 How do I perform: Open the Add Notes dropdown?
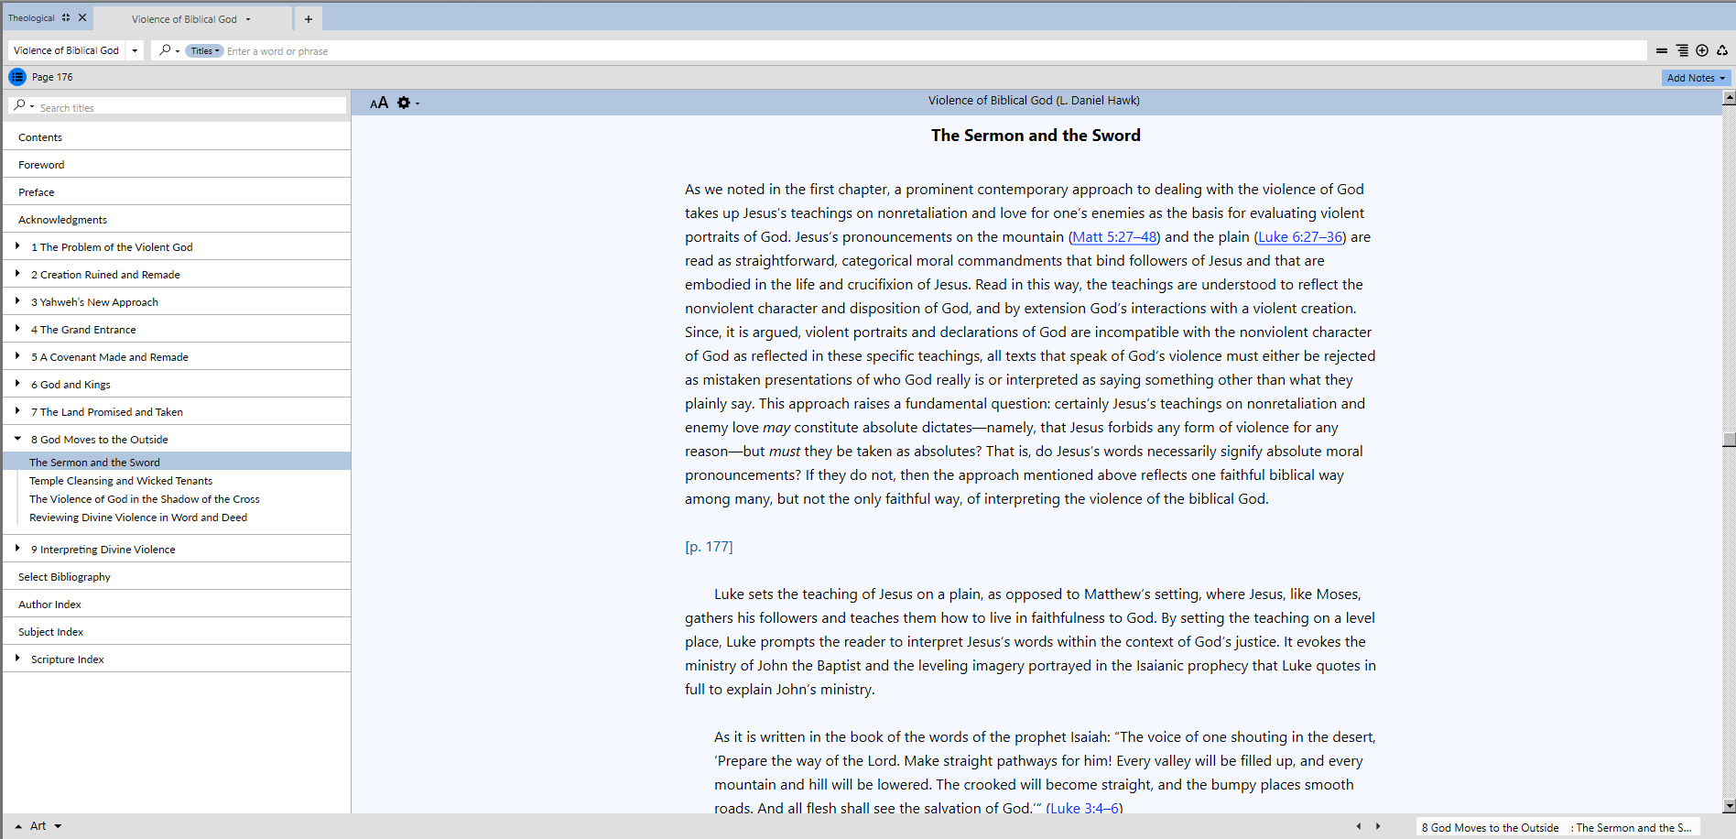click(x=1696, y=78)
